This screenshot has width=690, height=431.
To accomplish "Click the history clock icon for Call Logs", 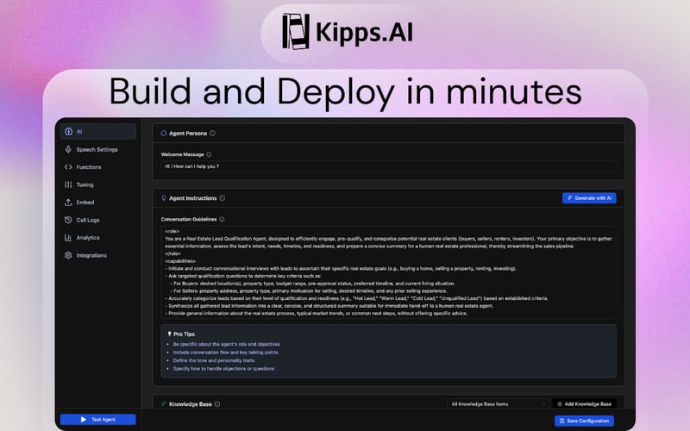I will click(x=68, y=220).
